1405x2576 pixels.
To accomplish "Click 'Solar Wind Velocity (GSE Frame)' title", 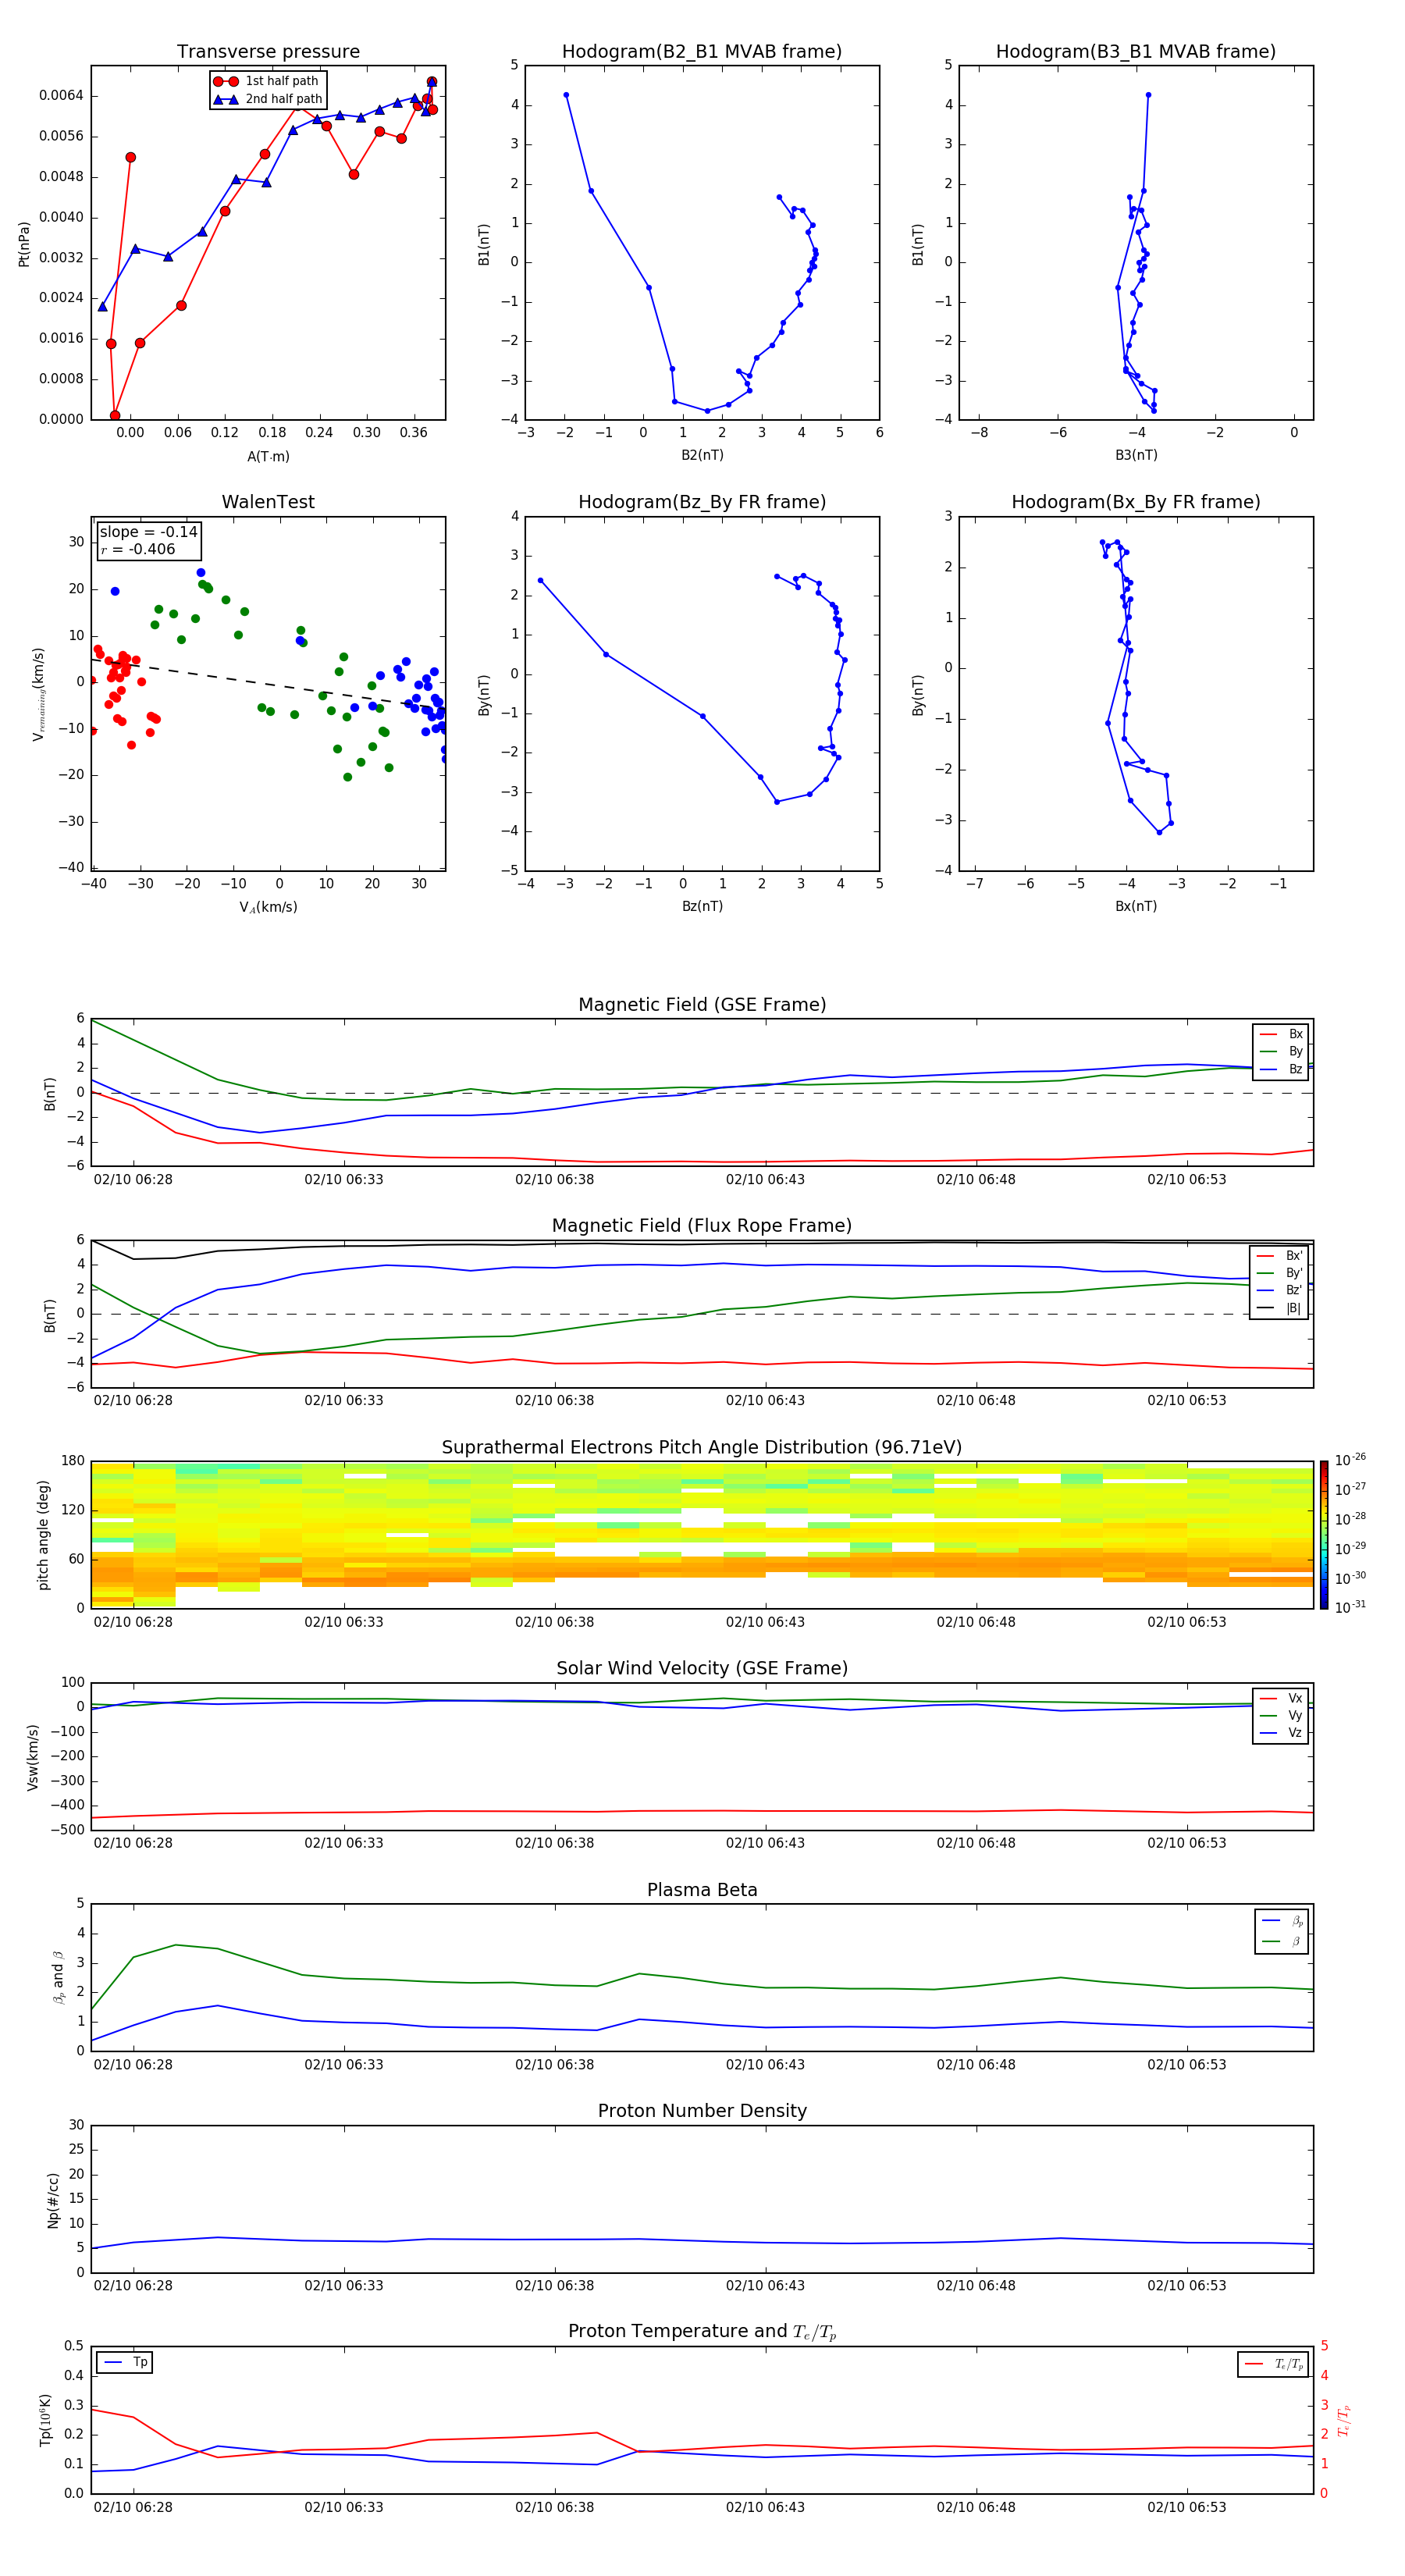I will [x=702, y=1668].
